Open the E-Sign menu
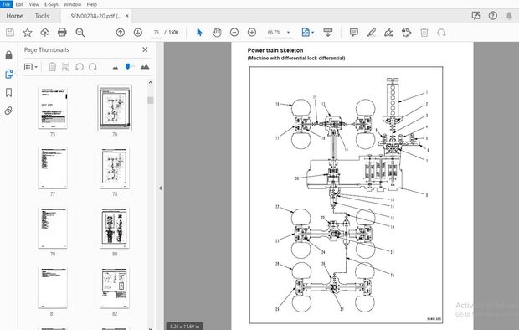Viewport: 519px width, 330px height. (x=51, y=4)
